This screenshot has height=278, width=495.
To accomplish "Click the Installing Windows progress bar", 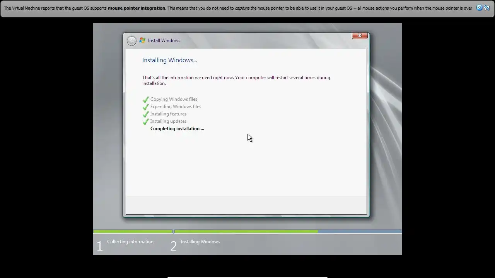I will tap(288, 232).
